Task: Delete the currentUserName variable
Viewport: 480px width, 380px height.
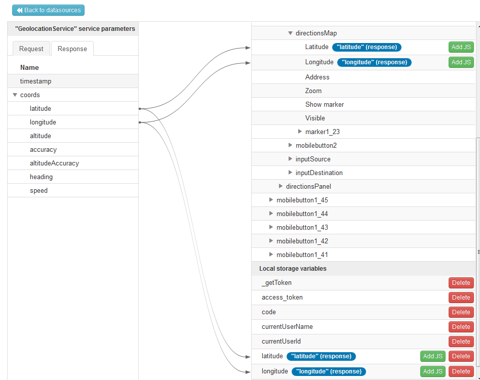Action: tap(461, 327)
